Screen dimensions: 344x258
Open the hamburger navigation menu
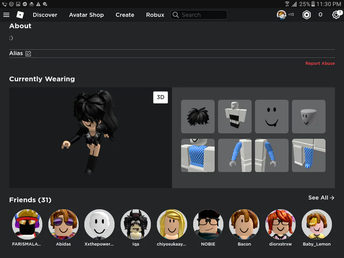(6, 15)
